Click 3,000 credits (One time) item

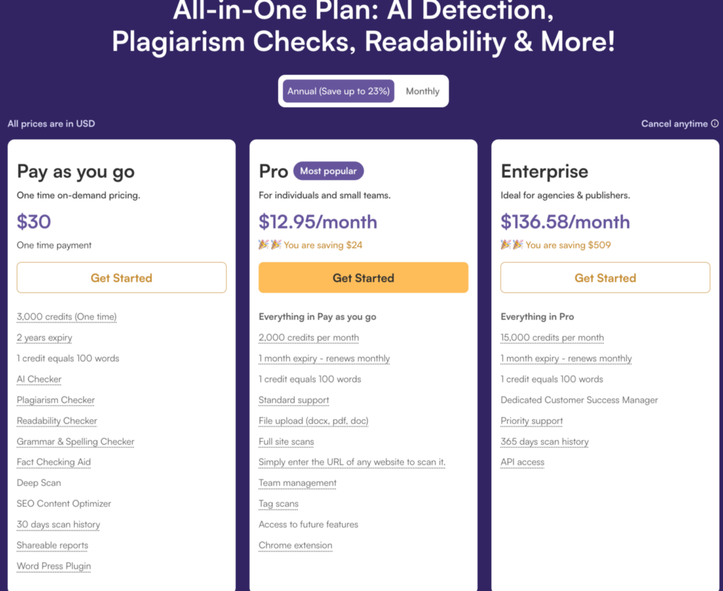[66, 317]
